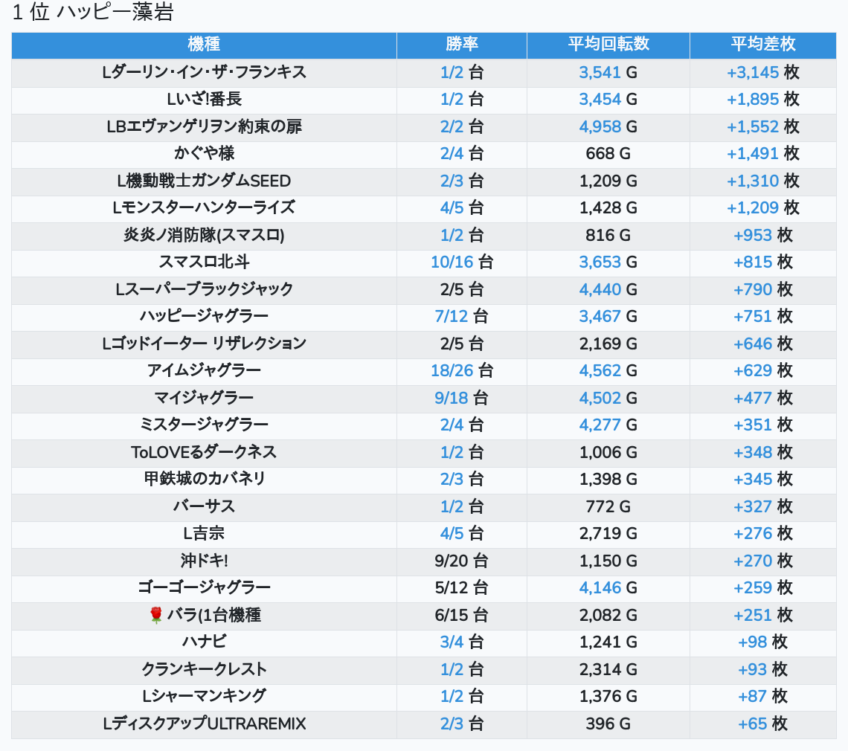Open the 9/18 win rate for マイジャグラー
Image resolution: width=848 pixels, height=751 pixels.
pyautogui.click(x=452, y=399)
